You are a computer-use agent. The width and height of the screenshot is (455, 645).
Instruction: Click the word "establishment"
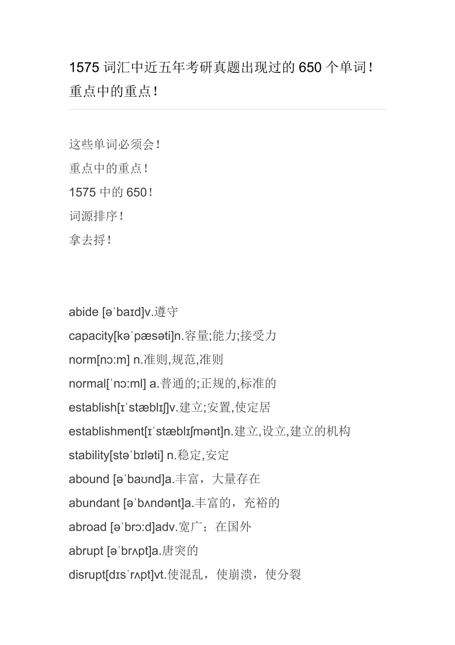coord(106,431)
